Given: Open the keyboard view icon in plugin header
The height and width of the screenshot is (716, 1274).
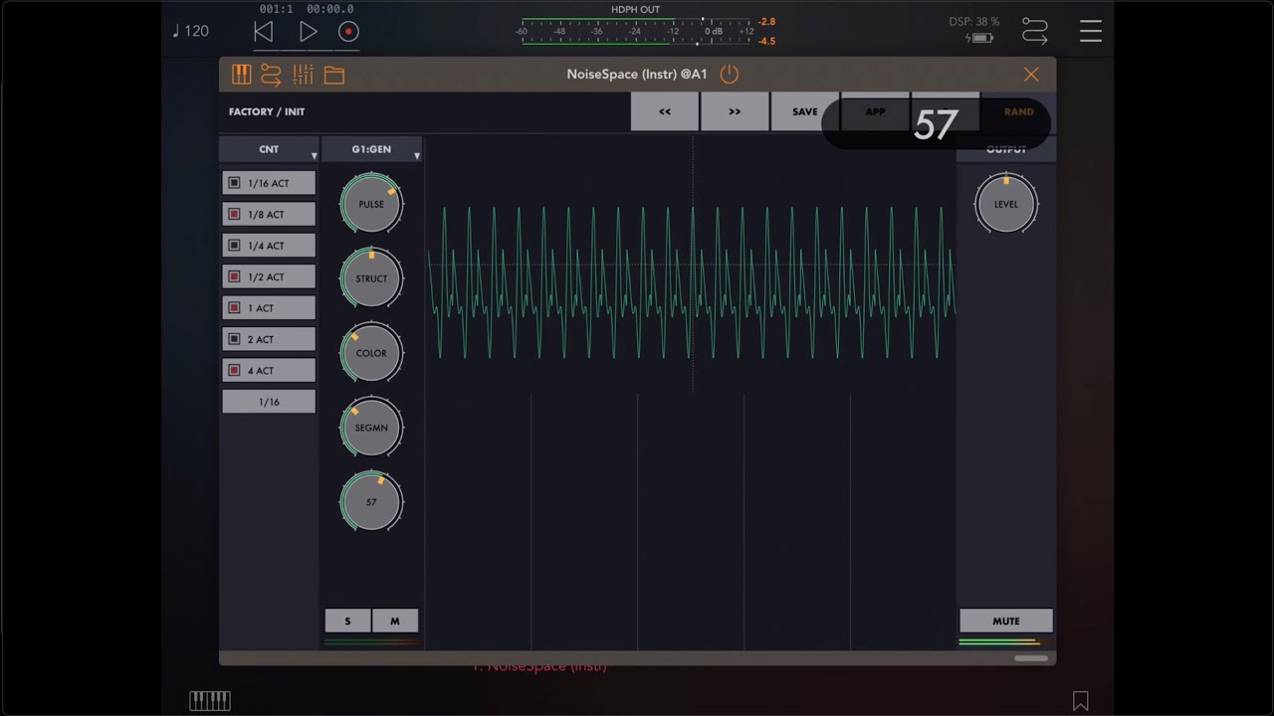Looking at the screenshot, I should (x=241, y=75).
